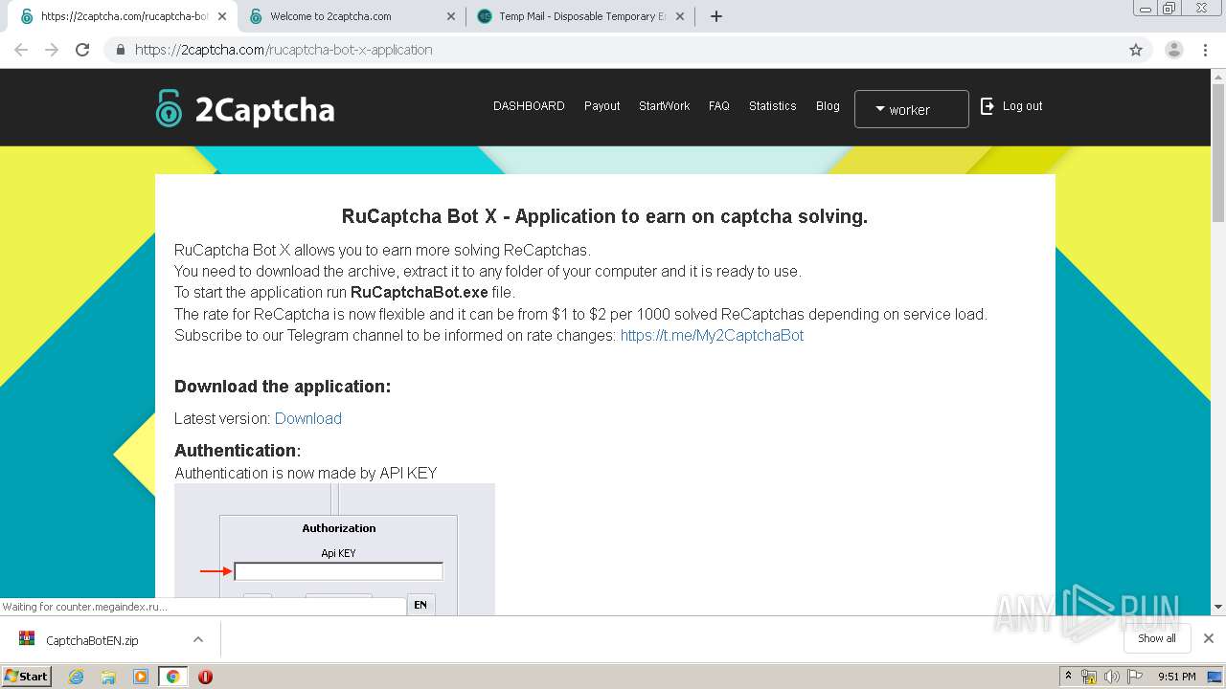Viewport: 1226px width, 689px height.
Task: Click the authorization screenshot image
Action: coord(334,549)
